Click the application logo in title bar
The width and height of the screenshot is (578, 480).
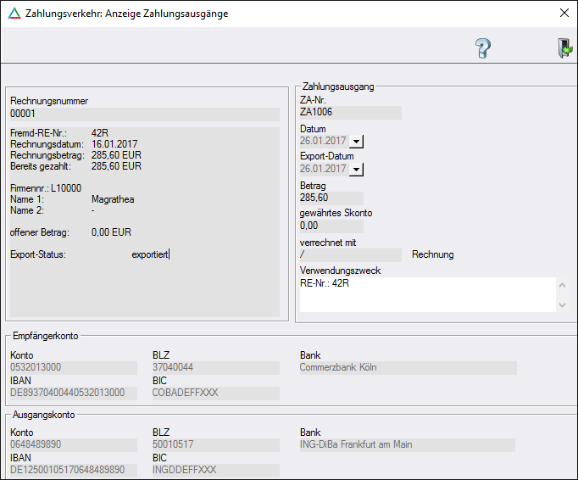click(x=13, y=14)
